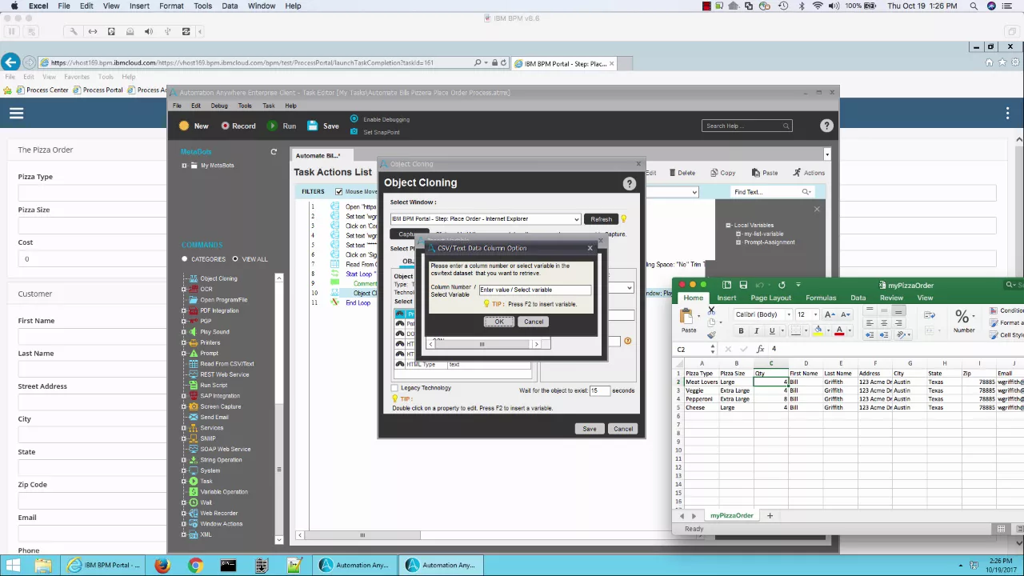Click Save in Object Cloning dialog
The width and height of the screenshot is (1024, 576).
(x=590, y=429)
